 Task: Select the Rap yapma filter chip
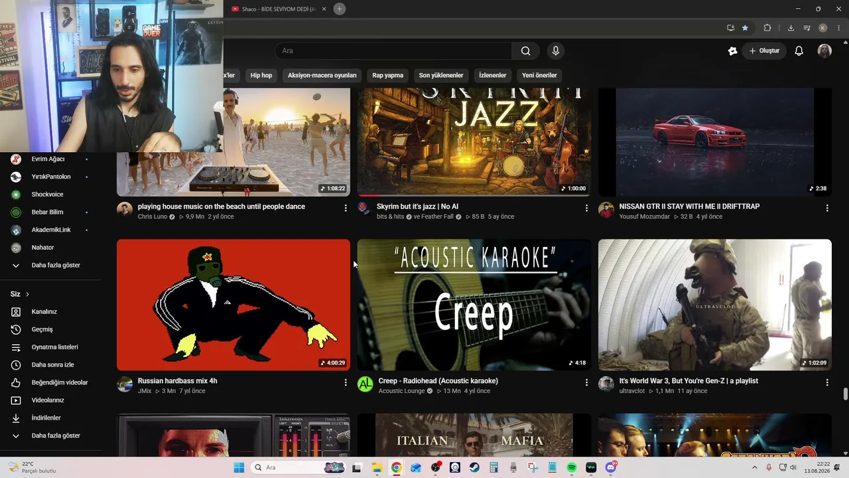coord(388,76)
